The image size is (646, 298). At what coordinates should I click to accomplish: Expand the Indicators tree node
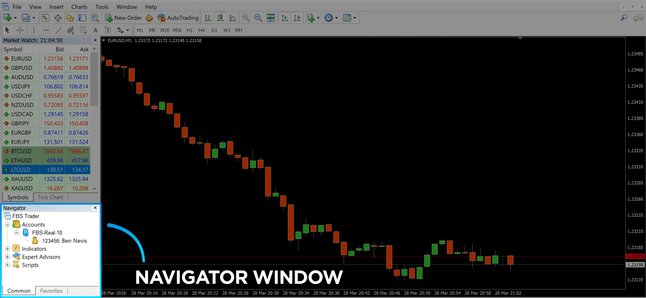click(7, 249)
